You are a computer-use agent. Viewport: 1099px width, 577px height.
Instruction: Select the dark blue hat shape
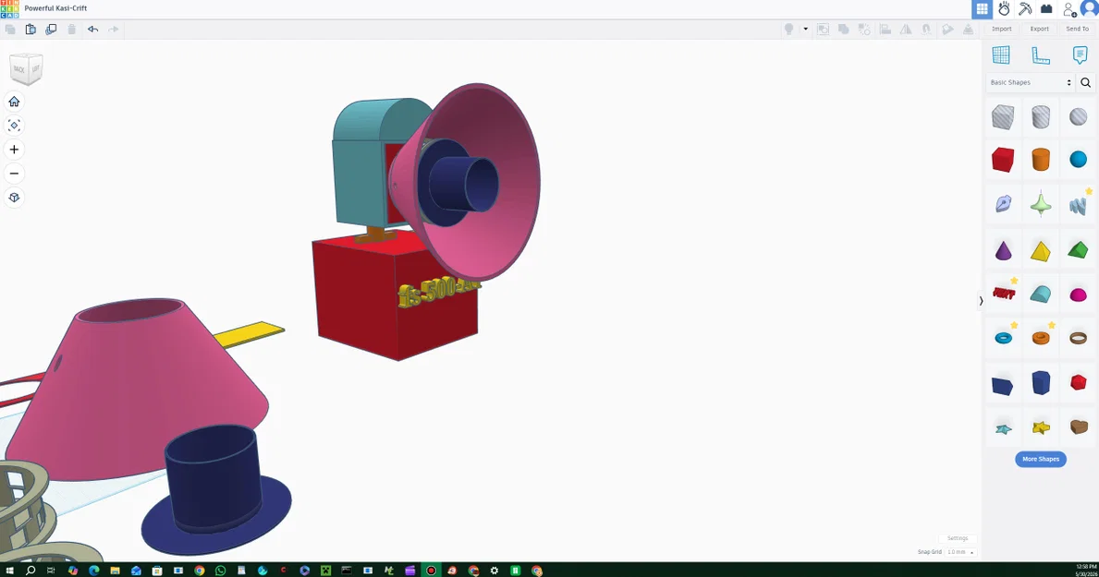pyautogui.click(x=216, y=490)
